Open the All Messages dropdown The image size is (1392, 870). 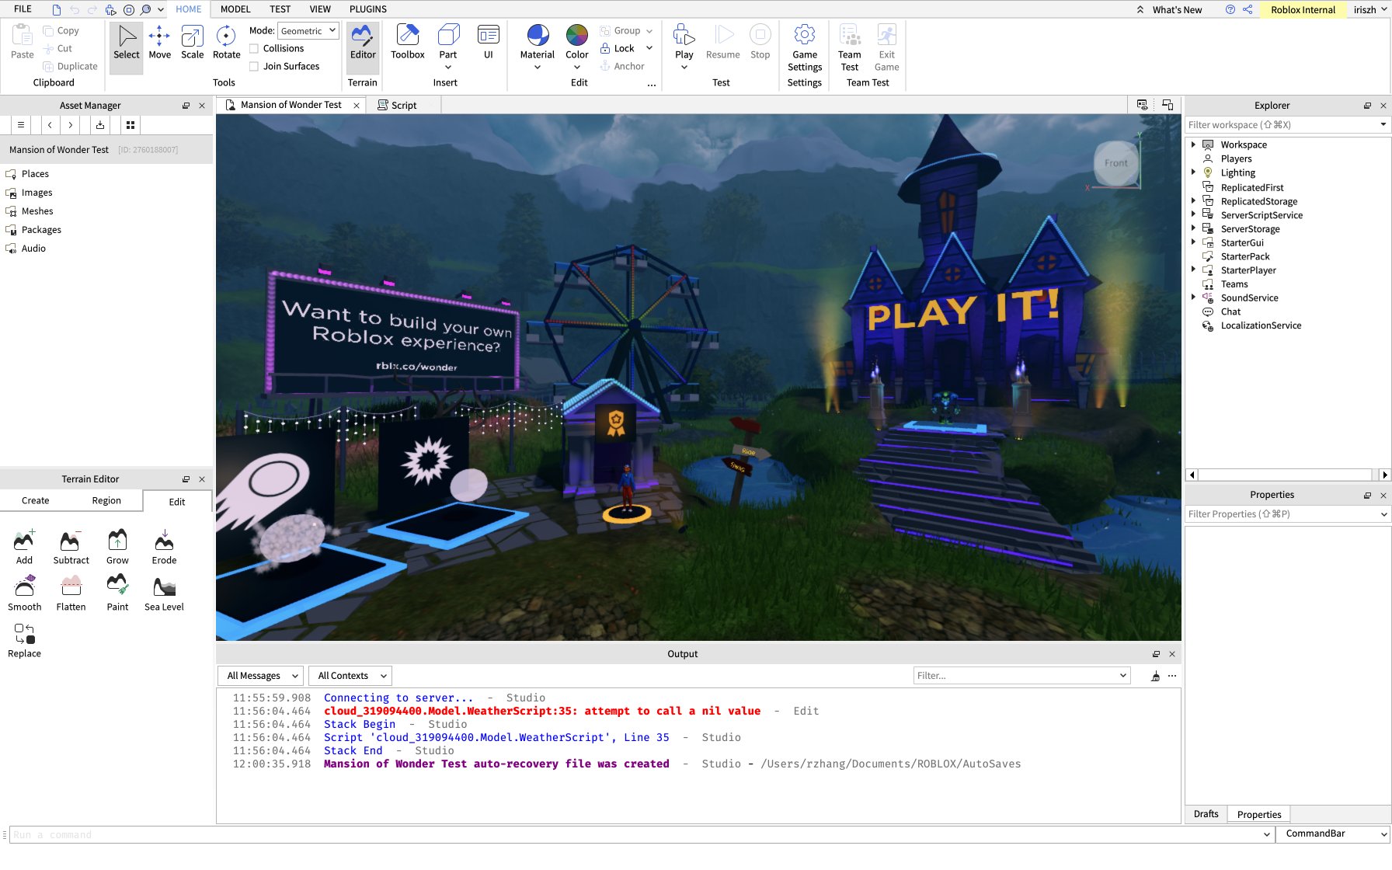261,676
